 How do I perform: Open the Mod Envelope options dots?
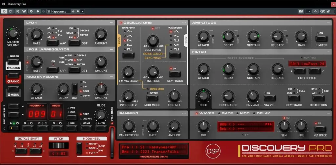coord(112,76)
